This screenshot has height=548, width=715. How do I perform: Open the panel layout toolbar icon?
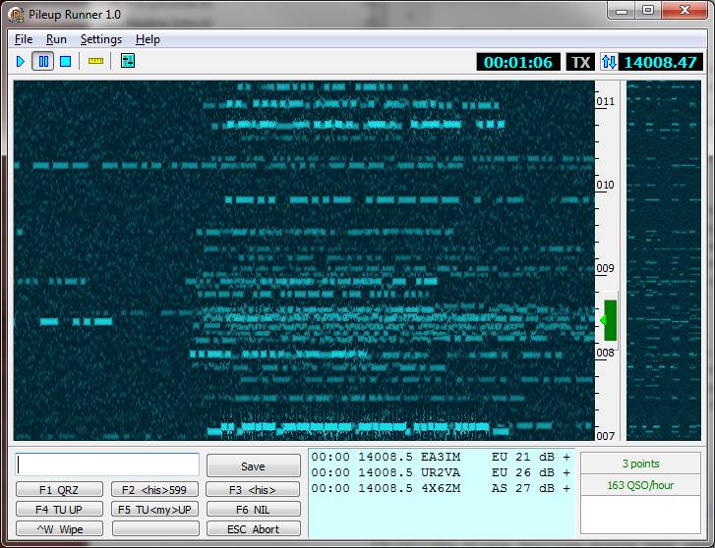coord(128,61)
